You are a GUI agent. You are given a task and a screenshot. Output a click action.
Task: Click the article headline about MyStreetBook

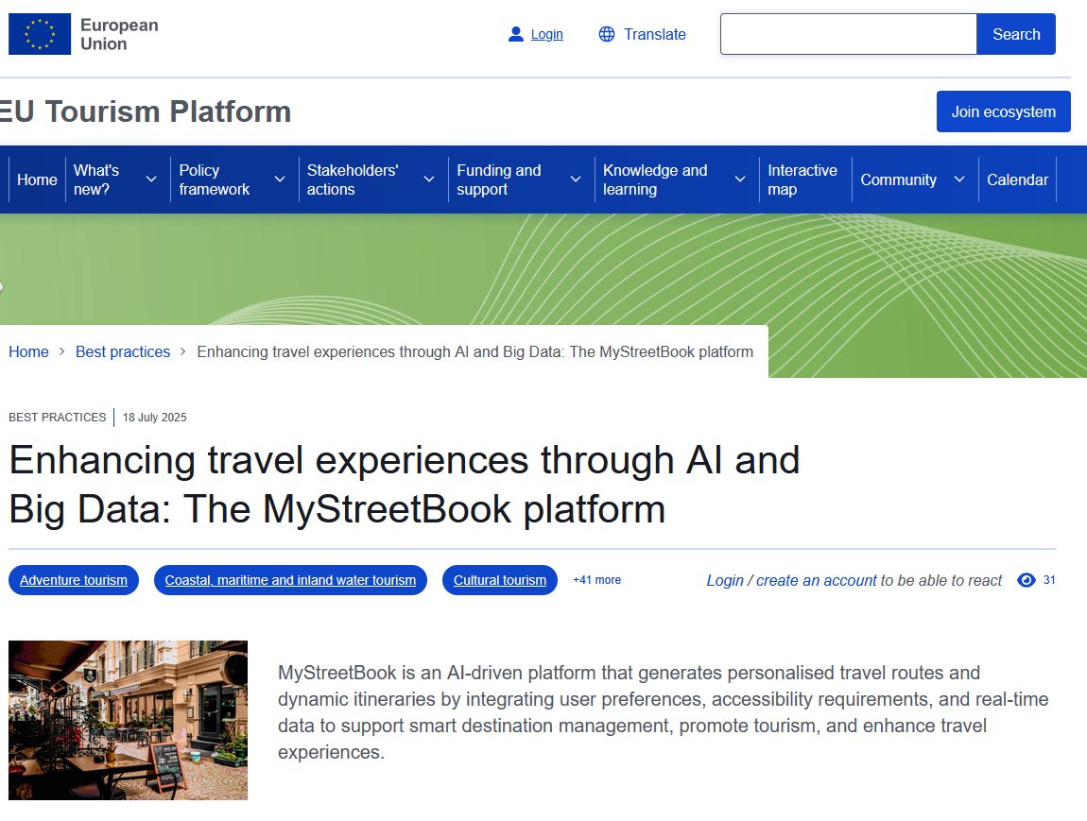pos(405,485)
